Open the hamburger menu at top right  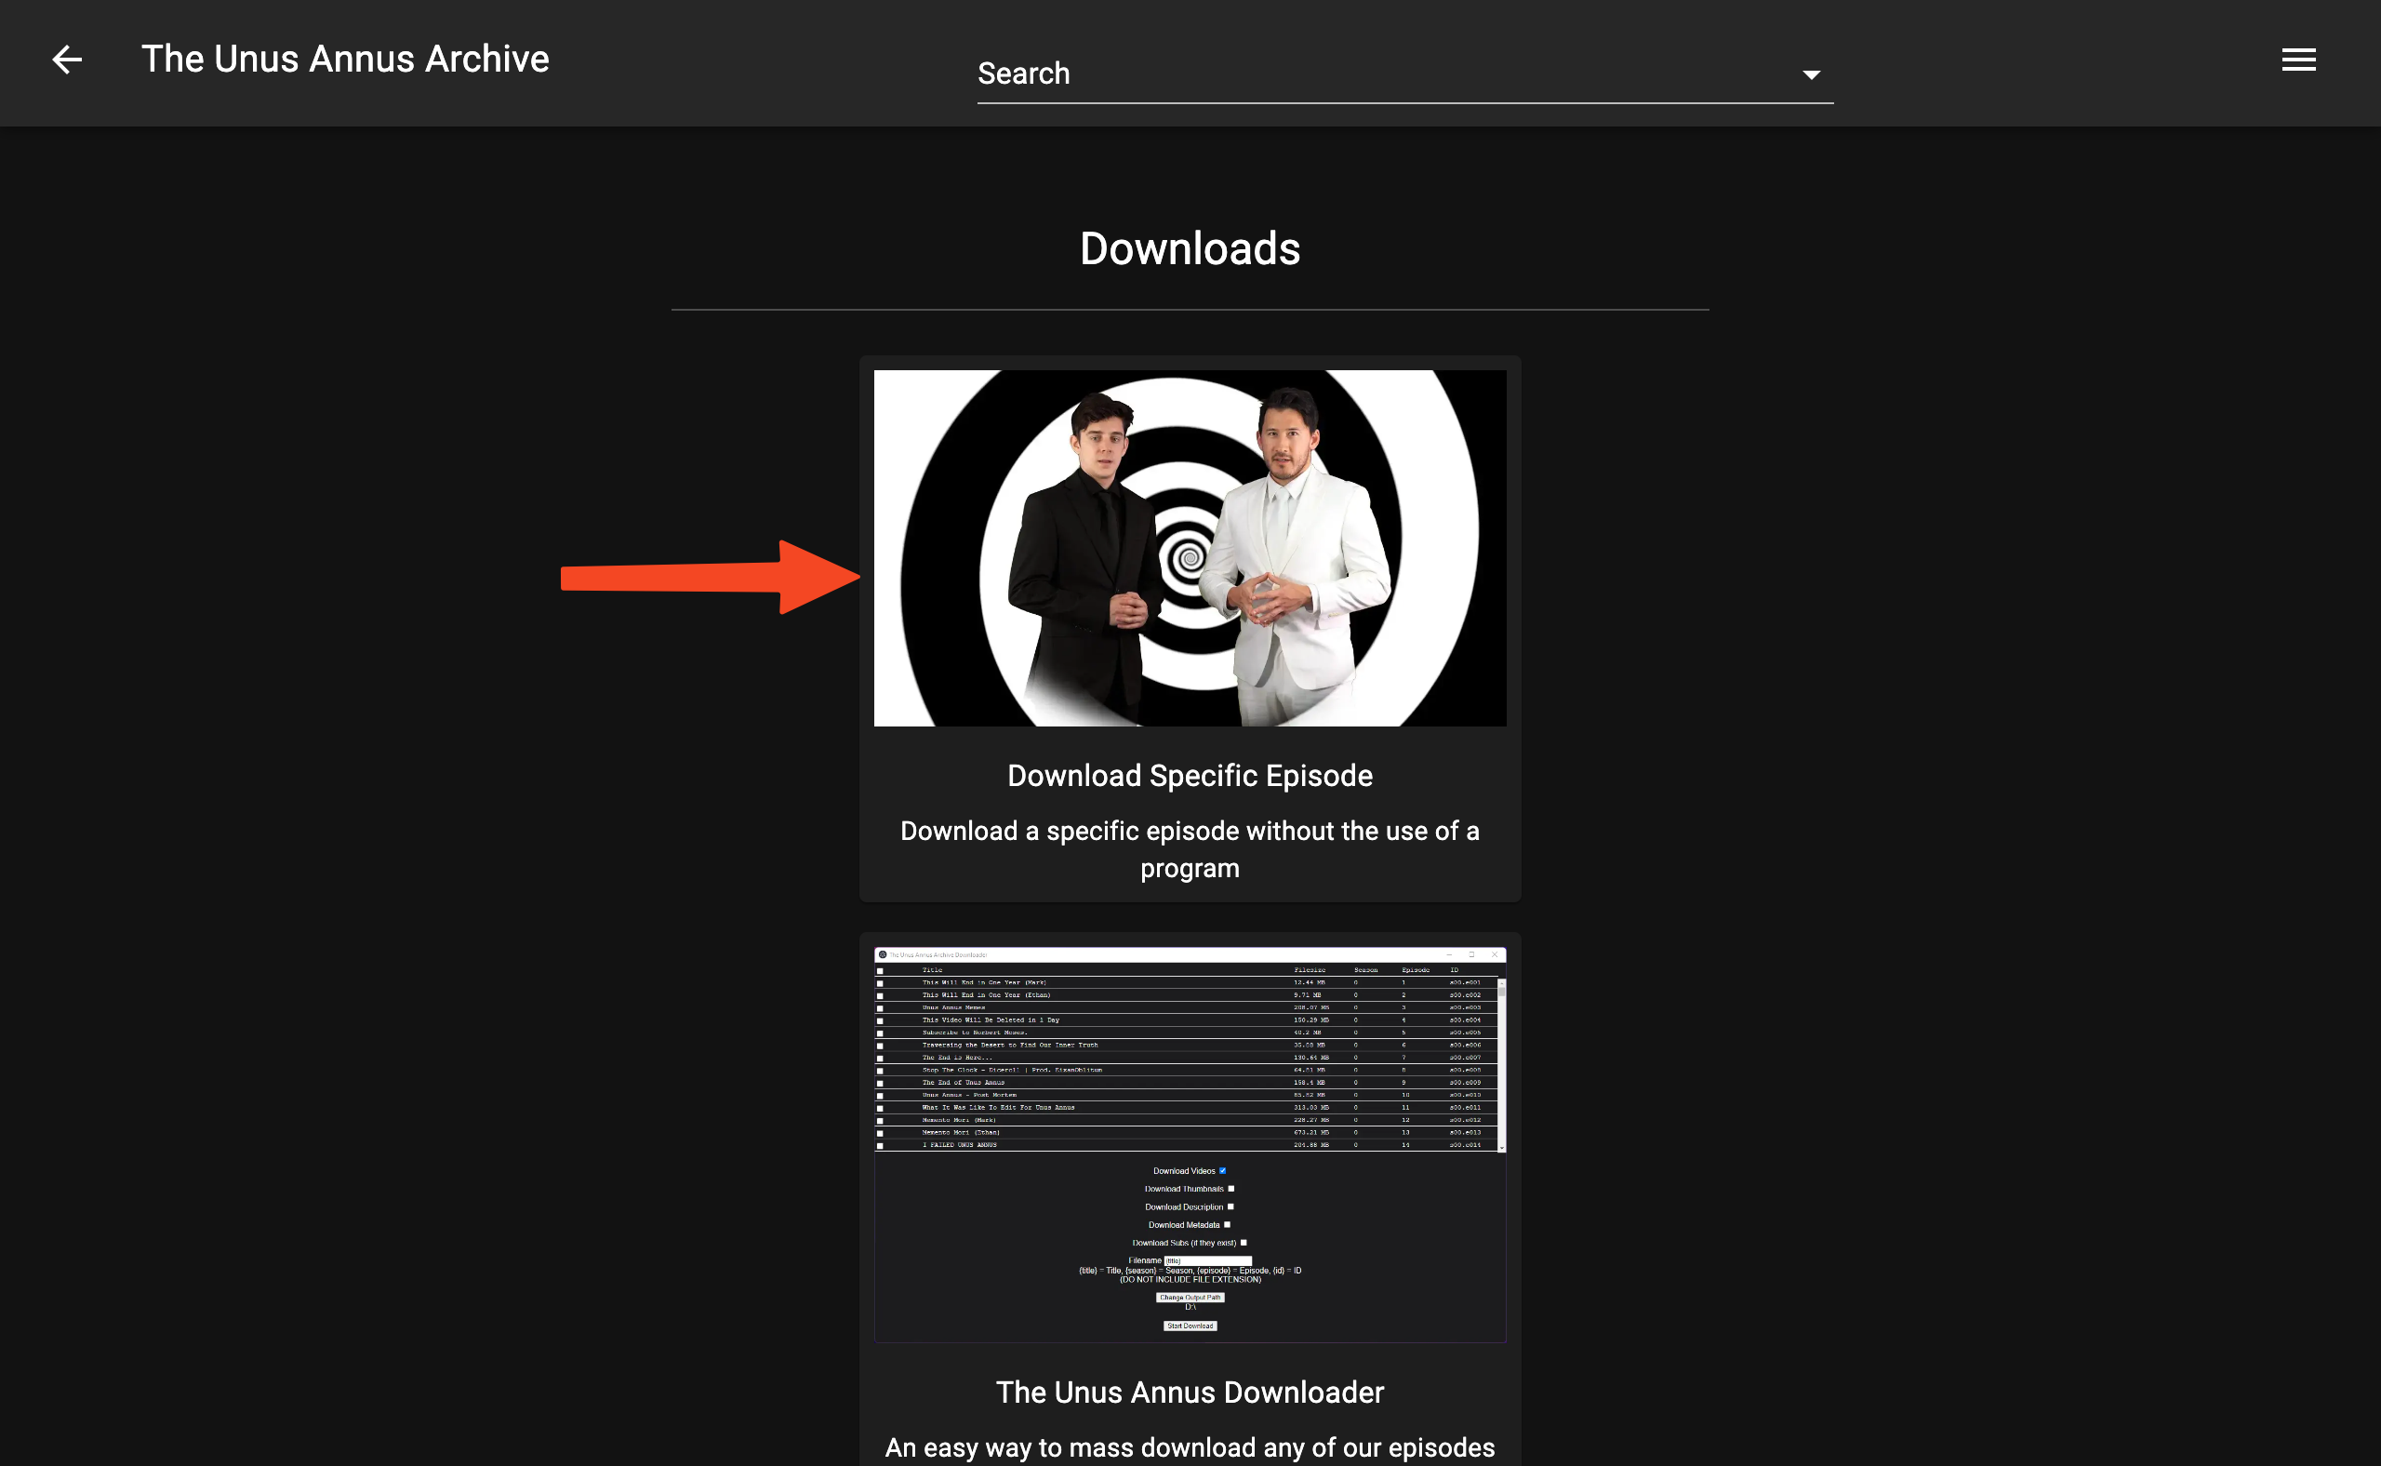point(2297,60)
